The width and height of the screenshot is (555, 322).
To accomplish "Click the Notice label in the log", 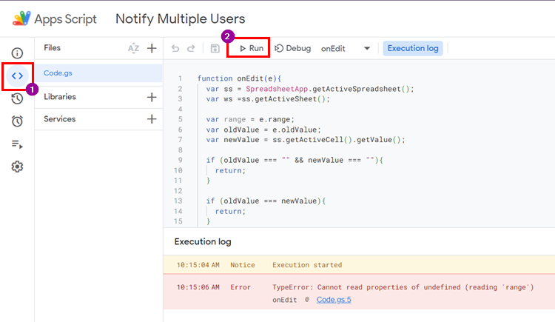I will click(243, 265).
